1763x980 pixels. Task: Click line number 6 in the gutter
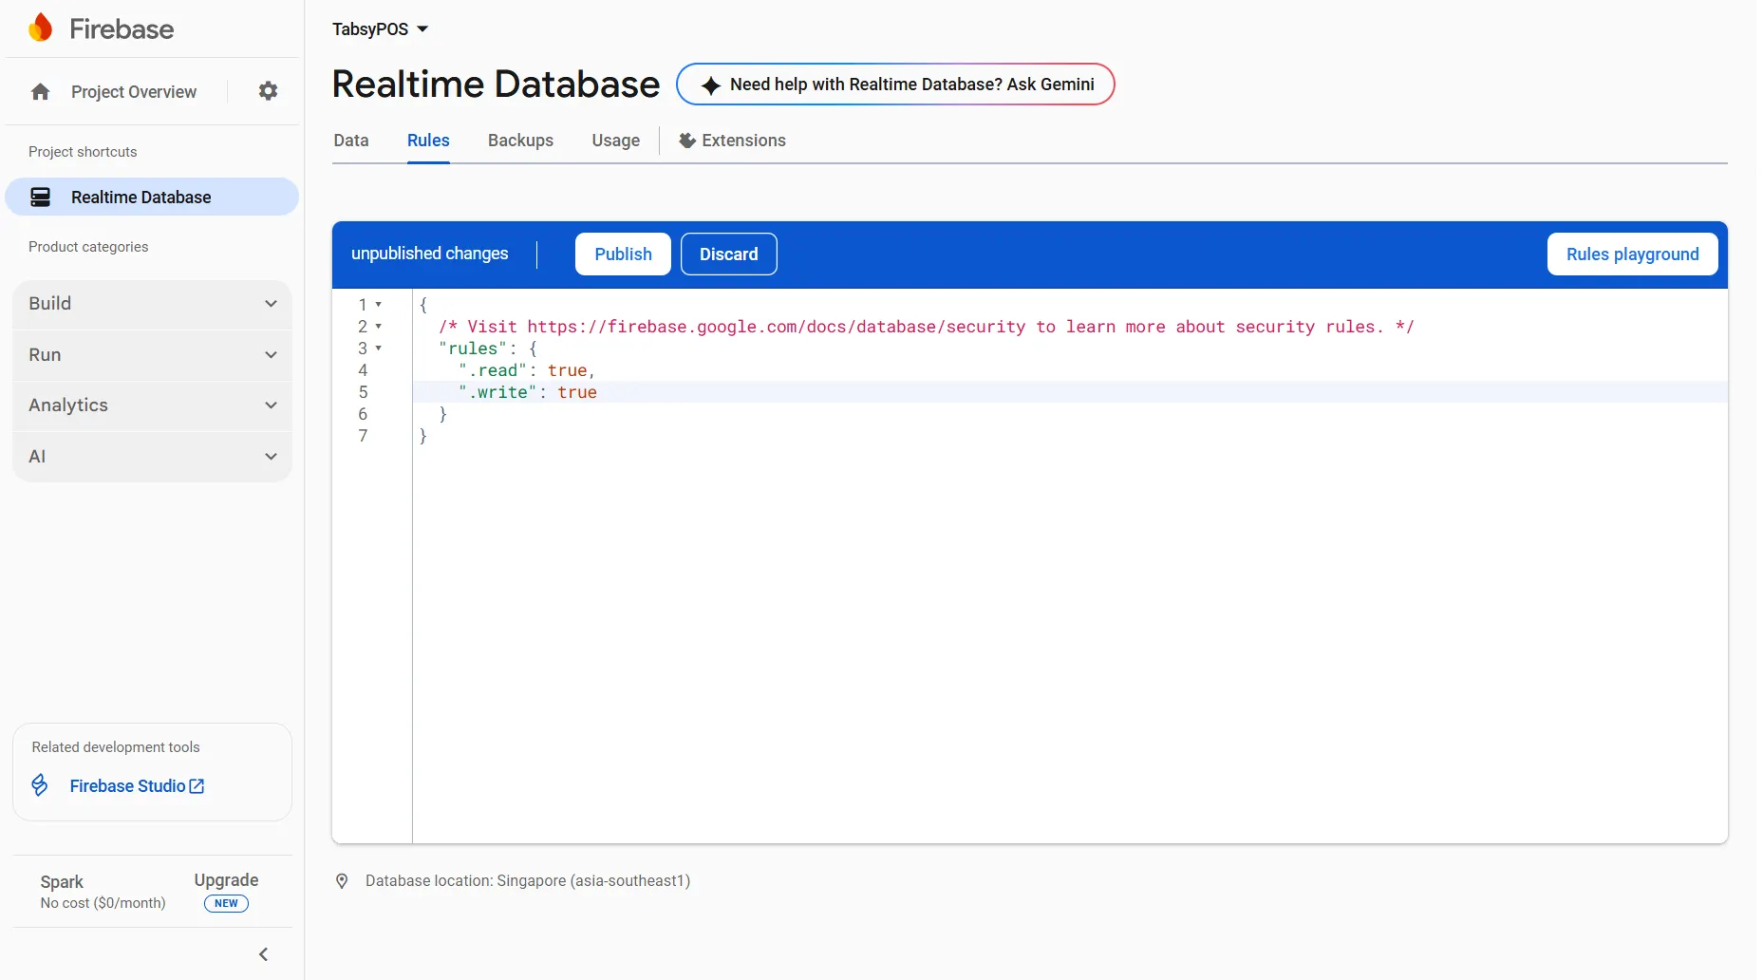(363, 414)
